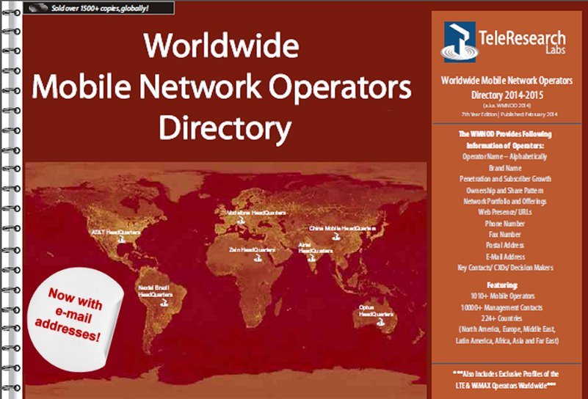Click the Vodafone HeadQuarters map marker
Viewport: 588px width, 399px height.
[x=241, y=220]
